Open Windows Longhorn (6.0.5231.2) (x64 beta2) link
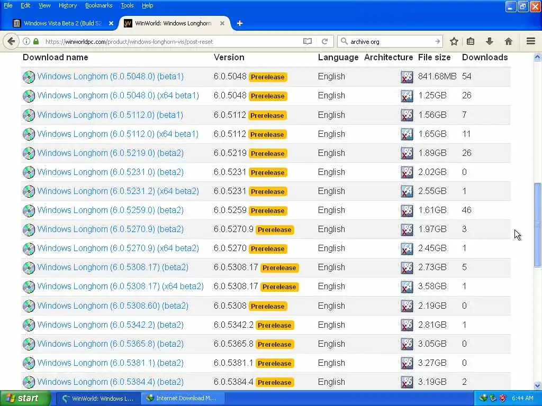The height and width of the screenshot is (406, 542). coord(118,191)
